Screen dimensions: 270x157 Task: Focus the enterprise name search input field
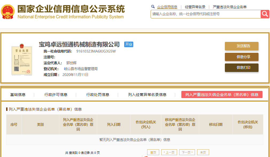[206, 14]
